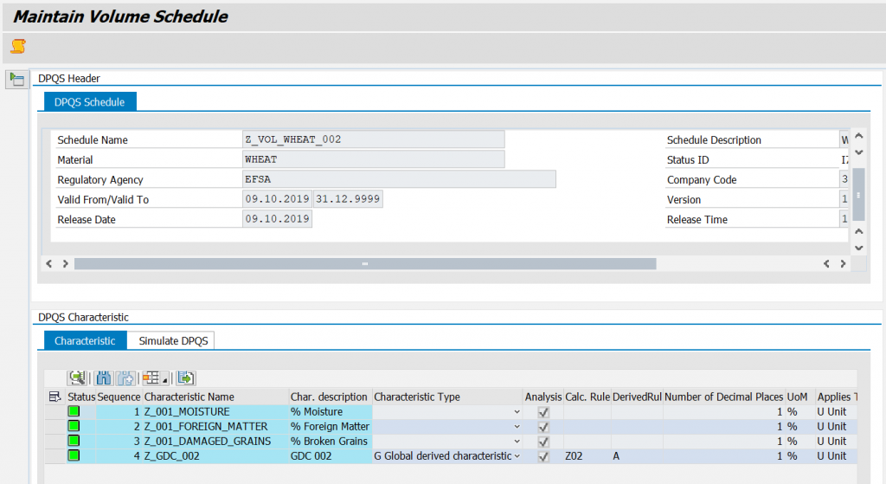Toggle Analysis checkbox for Z_001_MOISTURE
The height and width of the screenshot is (484, 886).
click(x=543, y=412)
